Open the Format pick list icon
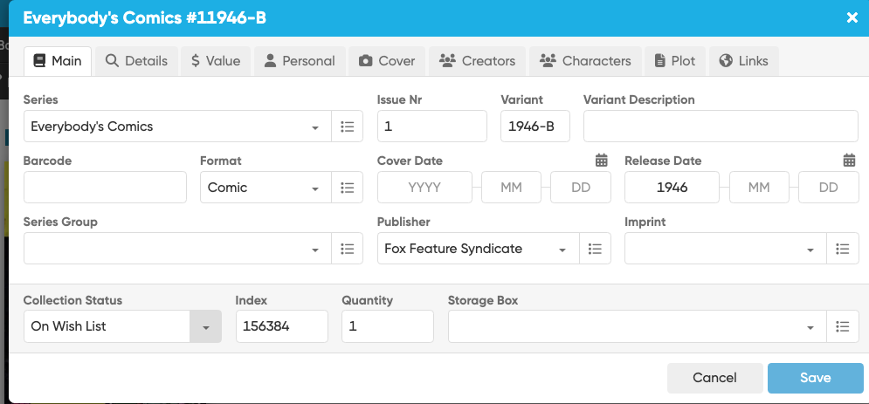The height and width of the screenshot is (404, 869). [347, 188]
